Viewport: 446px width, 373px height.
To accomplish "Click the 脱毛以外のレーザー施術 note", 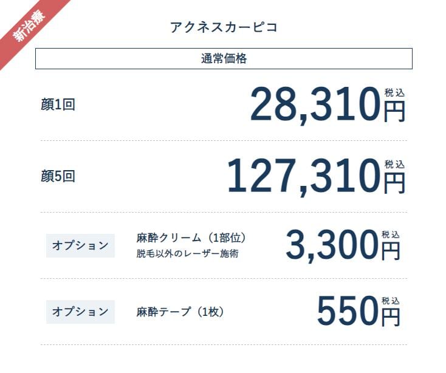I will 187,254.
